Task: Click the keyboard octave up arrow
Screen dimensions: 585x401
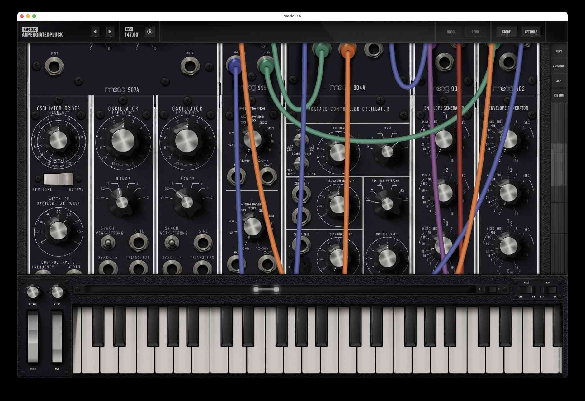Action: click(499, 289)
